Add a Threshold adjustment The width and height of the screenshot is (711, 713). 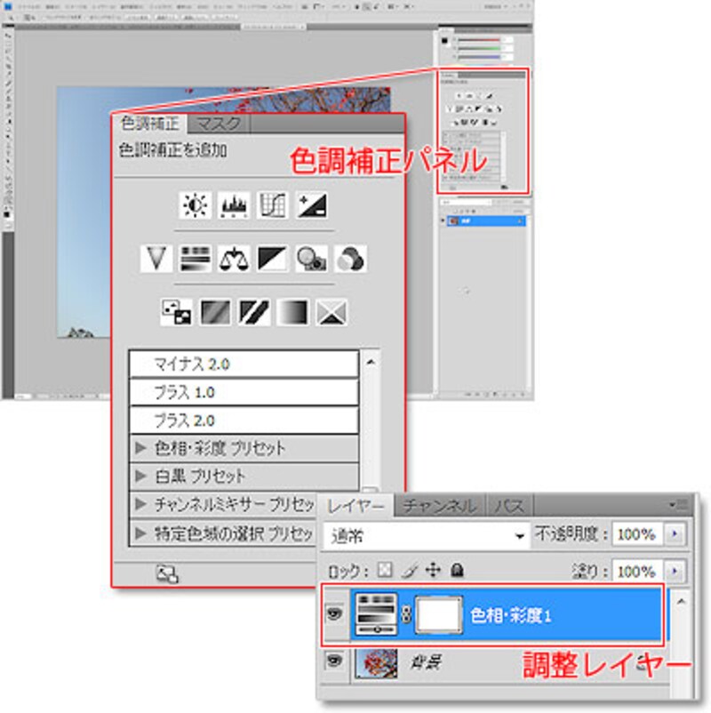click(253, 312)
